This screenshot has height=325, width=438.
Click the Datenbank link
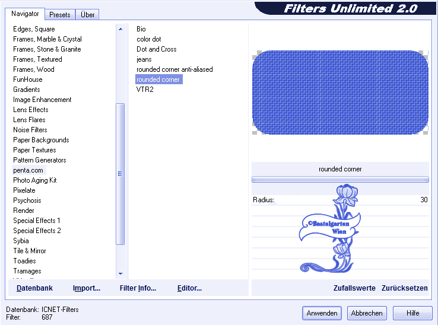(34, 288)
